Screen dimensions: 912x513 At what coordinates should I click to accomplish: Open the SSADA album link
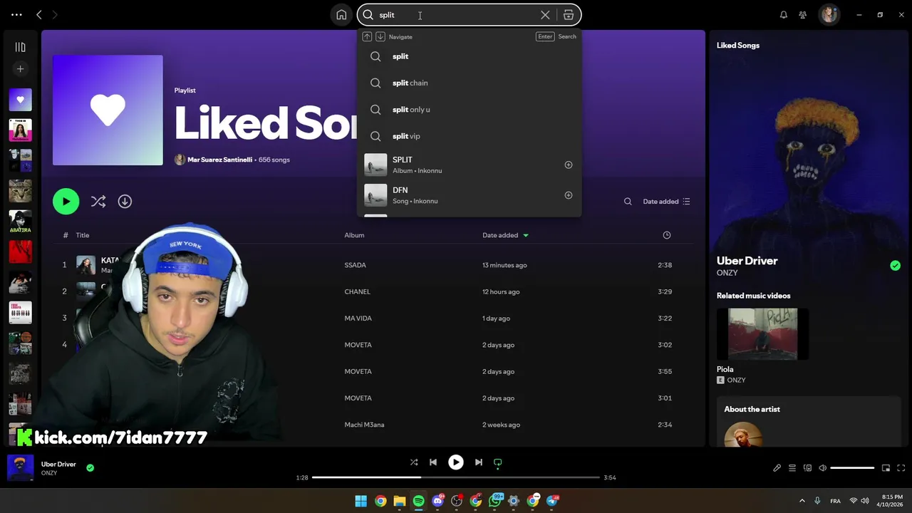[355, 265]
